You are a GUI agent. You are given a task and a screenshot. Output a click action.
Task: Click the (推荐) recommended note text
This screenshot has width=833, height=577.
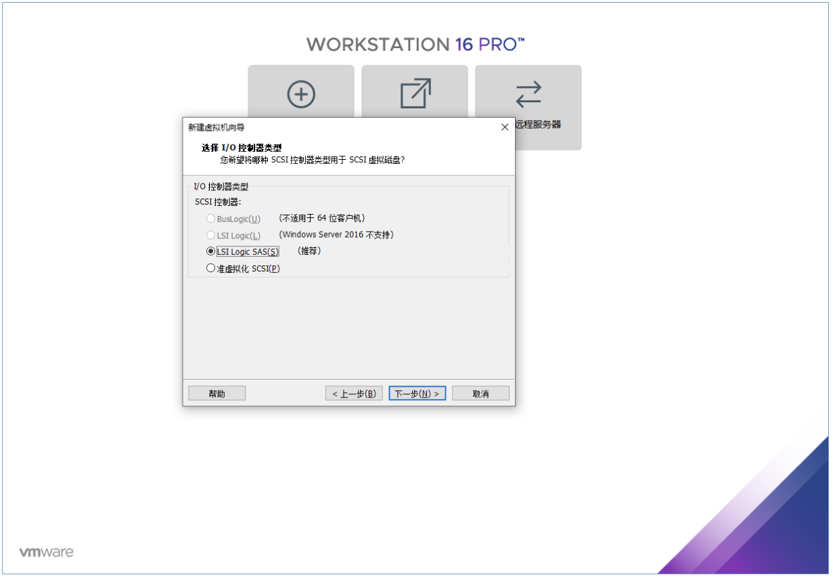(x=309, y=251)
